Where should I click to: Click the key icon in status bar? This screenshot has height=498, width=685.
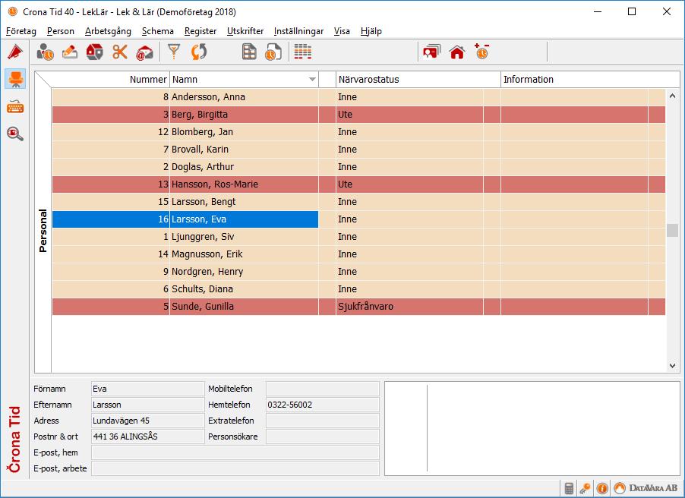(585, 488)
